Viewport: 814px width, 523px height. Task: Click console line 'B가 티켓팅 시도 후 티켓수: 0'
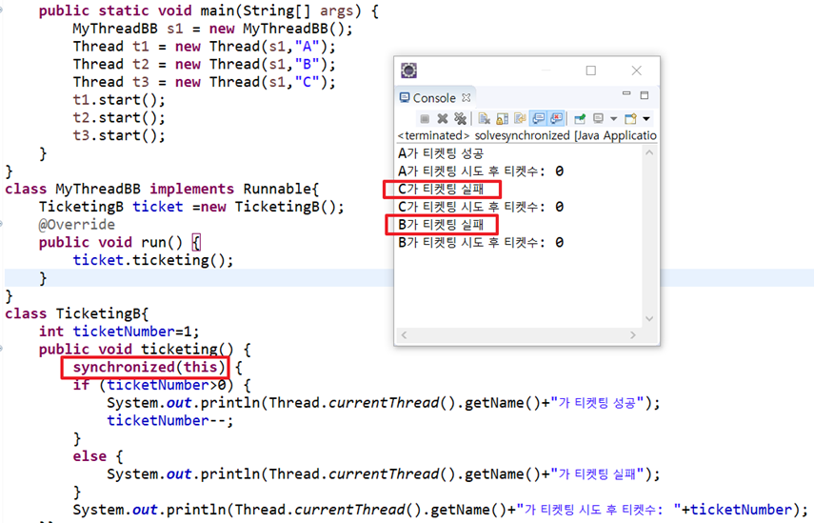481,243
